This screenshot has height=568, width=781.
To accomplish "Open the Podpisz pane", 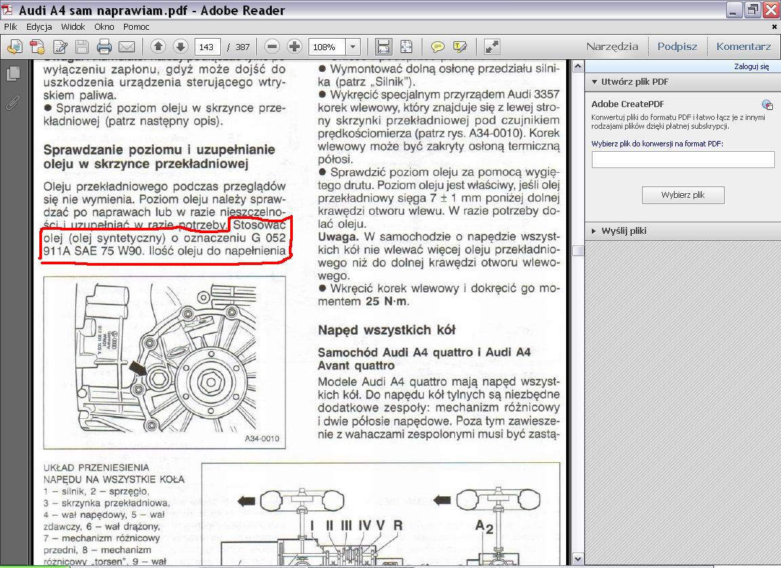I will (x=677, y=47).
